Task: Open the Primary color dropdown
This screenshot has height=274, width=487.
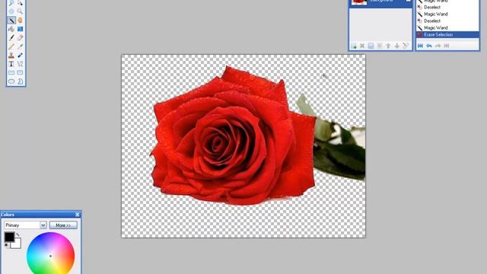Action: [25, 225]
